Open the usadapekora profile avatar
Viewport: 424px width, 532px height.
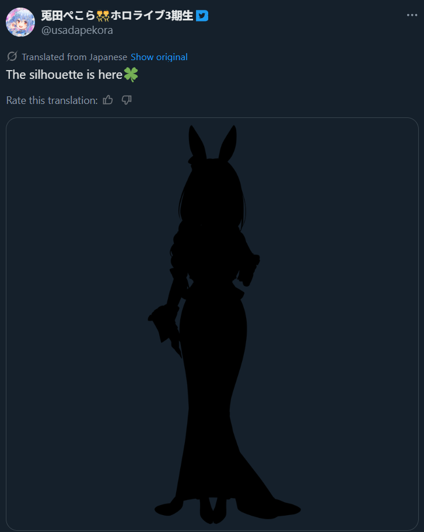20,22
